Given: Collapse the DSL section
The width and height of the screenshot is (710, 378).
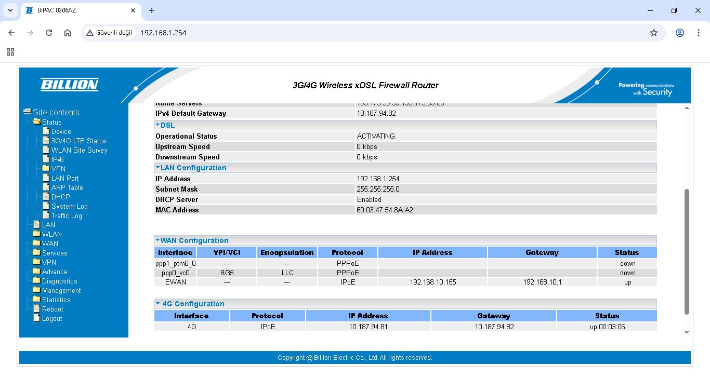Looking at the screenshot, I should point(157,125).
